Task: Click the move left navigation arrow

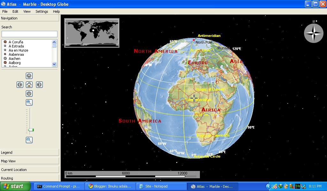Action: coord(20,85)
